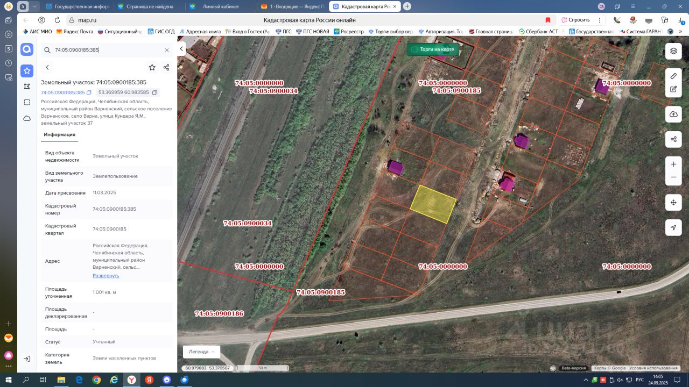689x387 pixels.
Task: Select the polygon drawing tool in sidebar
Action: click(x=27, y=87)
